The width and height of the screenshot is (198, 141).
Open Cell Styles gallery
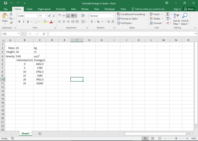(125, 23)
